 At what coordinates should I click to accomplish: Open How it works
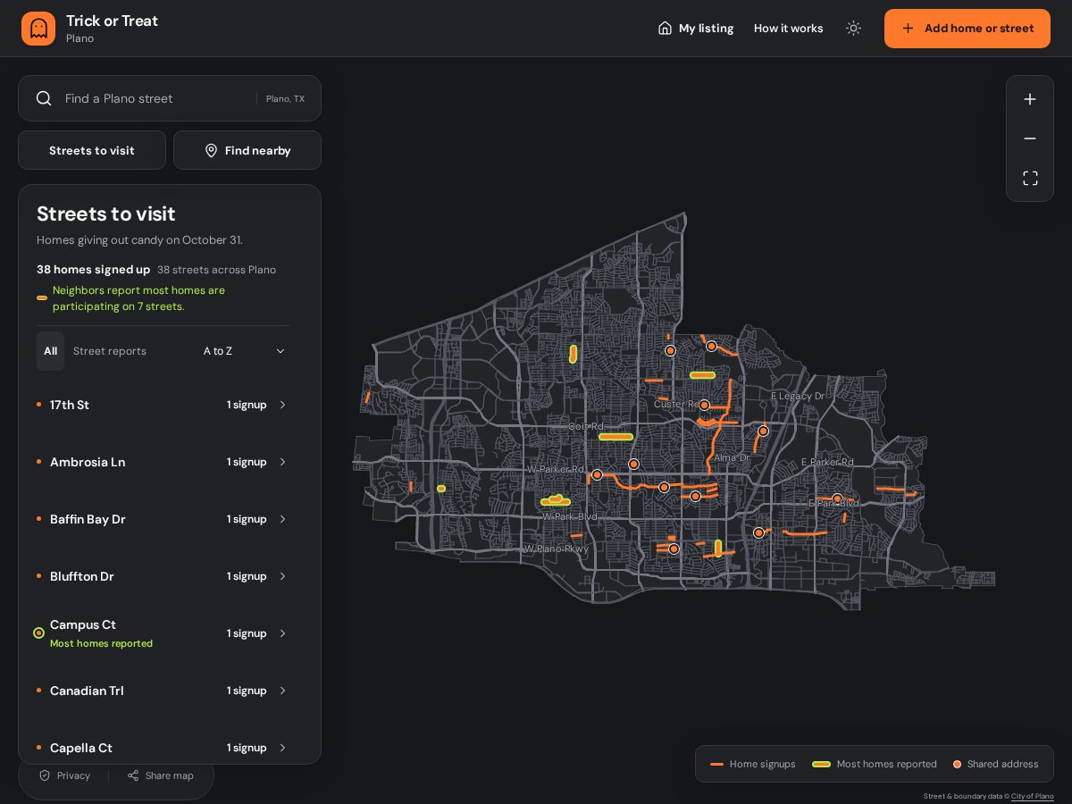click(789, 29)
